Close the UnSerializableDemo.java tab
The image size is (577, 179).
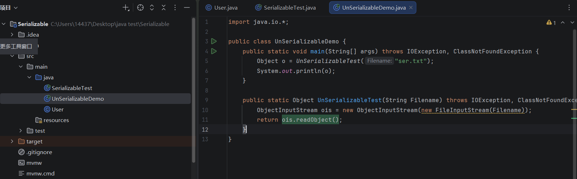click(x=411, y=7)
